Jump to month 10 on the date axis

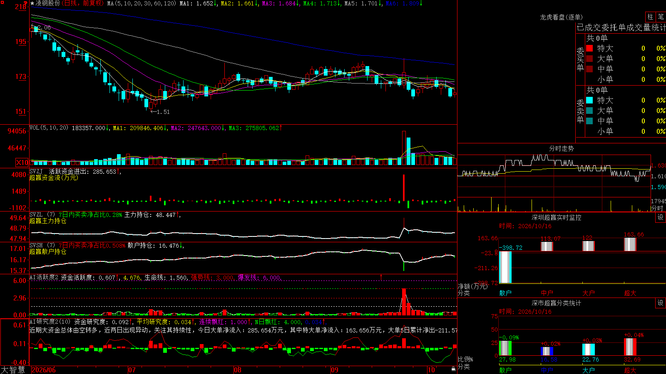tap(431, 370)
